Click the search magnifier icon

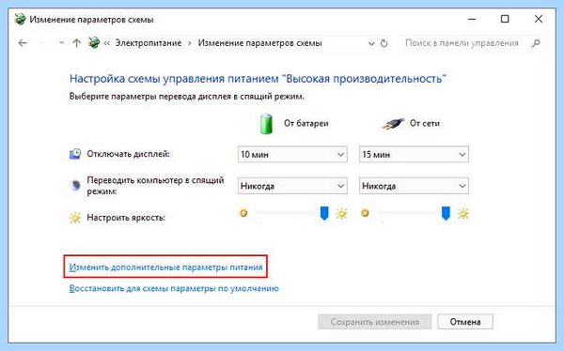click(536, 43)
